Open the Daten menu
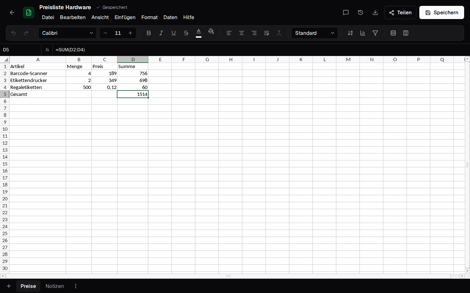 click(x=170, y=17)
